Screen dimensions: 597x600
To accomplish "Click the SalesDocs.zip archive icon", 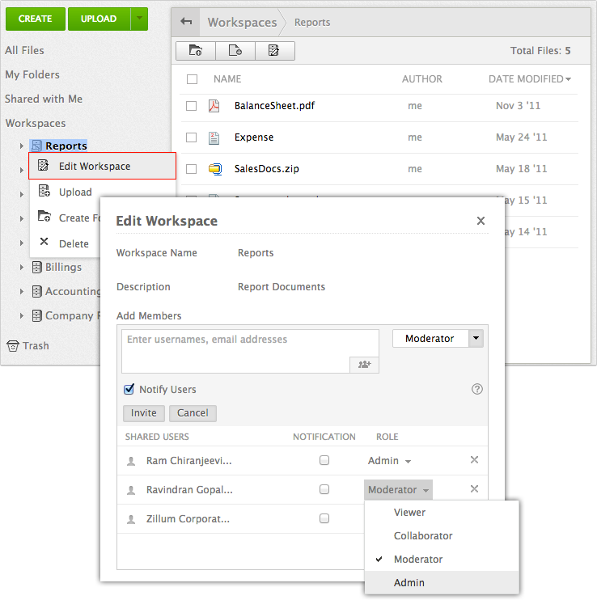I will pos(215,169).
